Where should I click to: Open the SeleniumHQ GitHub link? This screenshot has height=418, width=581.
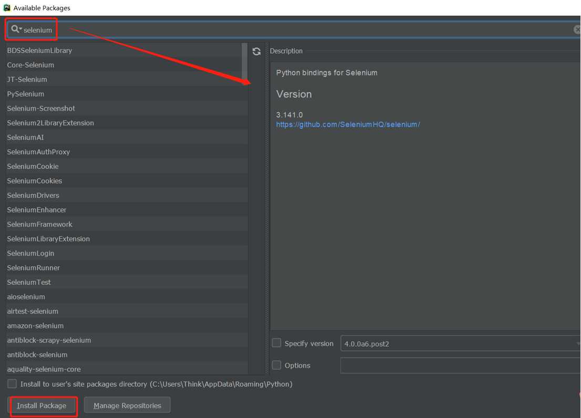[348, 125]
